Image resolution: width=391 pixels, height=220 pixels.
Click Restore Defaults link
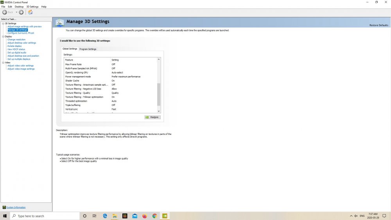click(378, 25)
